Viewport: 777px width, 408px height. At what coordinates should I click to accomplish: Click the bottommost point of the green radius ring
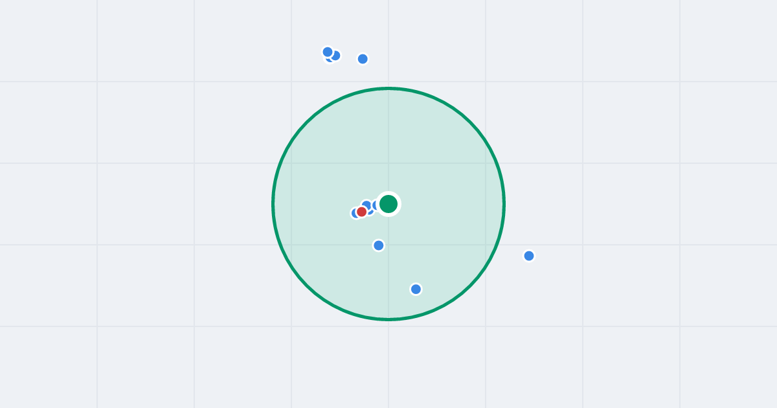(x=388, y=319)
